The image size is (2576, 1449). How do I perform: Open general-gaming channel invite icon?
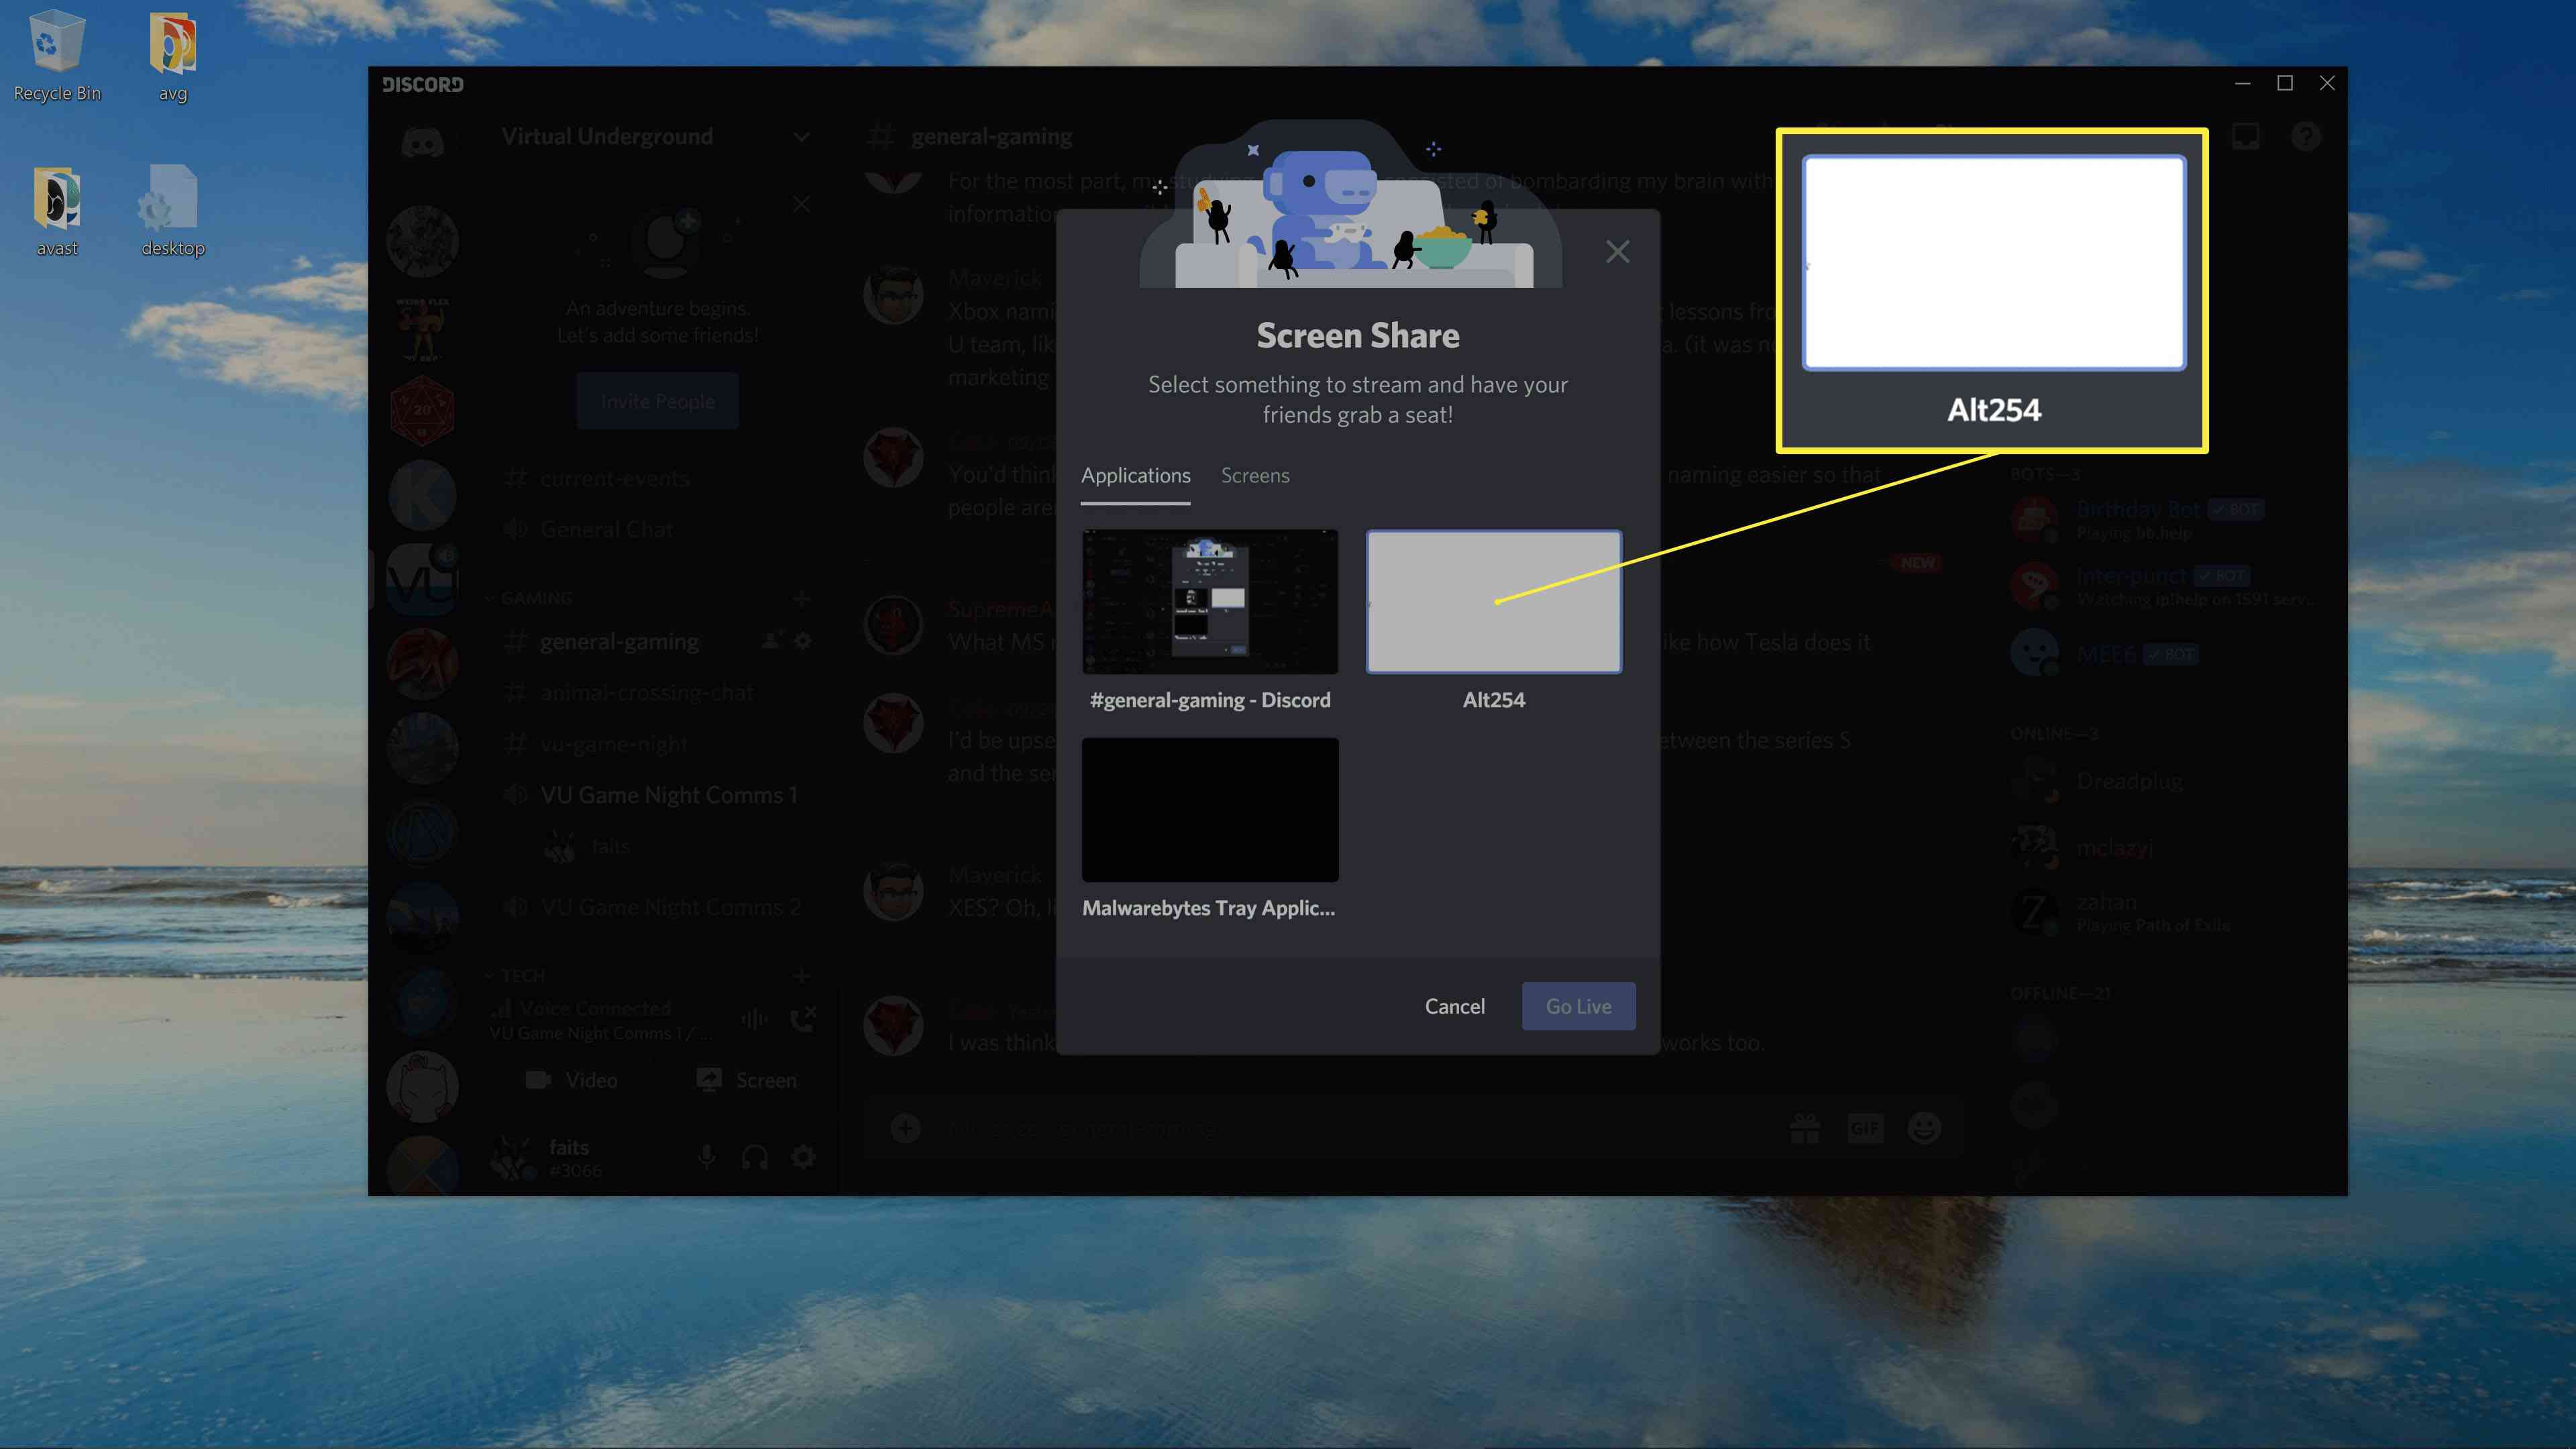(771, 641)
